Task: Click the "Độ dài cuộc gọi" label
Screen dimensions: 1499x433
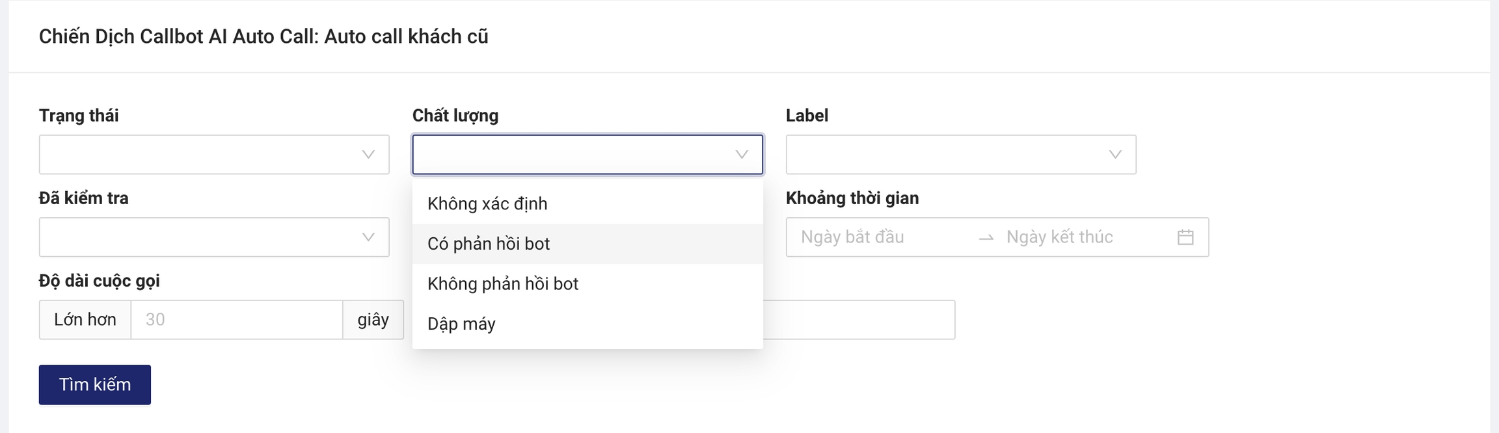Action: click(x=99, y=281)
